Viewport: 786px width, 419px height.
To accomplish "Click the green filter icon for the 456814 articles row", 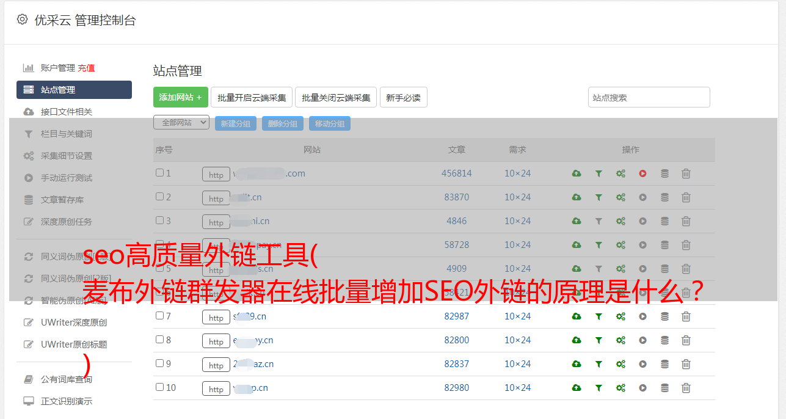I will point(599,173).
